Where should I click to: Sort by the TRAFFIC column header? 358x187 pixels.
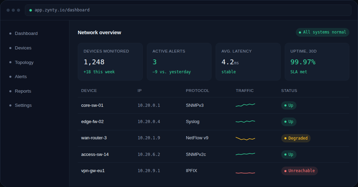click(x=245, y=91)
